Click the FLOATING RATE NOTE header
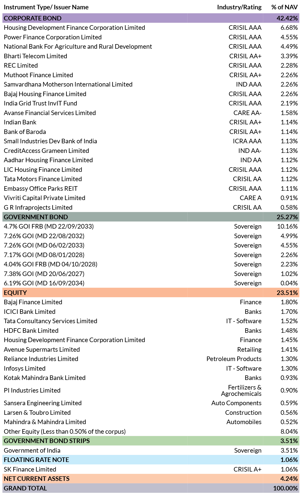Screen dimensions: 301x495 coord(37,460)
